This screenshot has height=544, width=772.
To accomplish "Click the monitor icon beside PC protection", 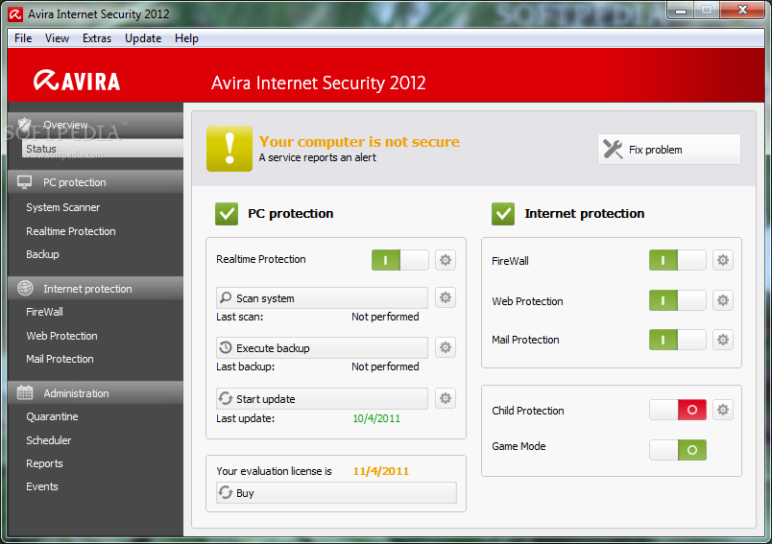I will [x=25, y=182].
